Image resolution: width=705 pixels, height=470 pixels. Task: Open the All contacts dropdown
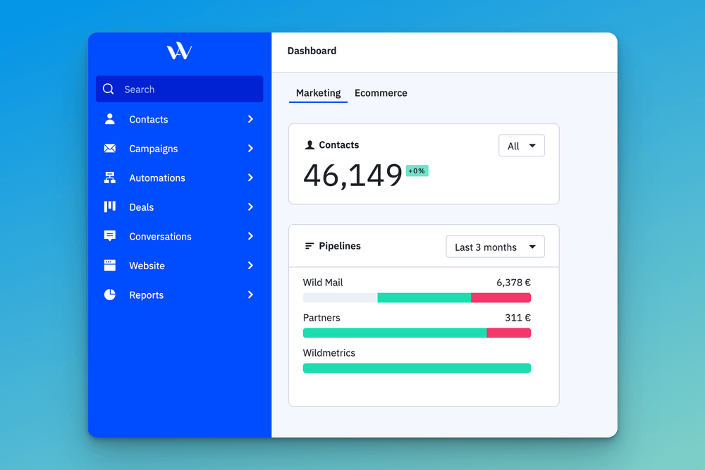522,145
